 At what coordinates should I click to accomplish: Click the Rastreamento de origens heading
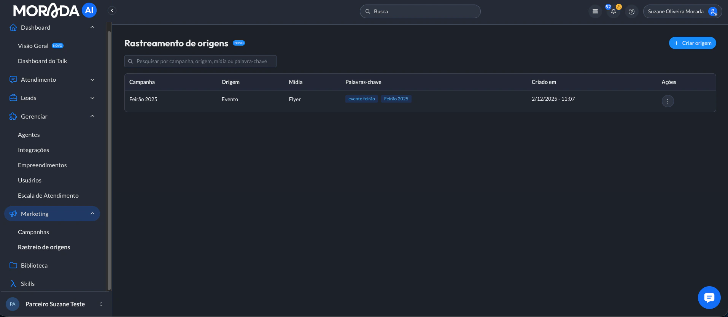pos(176,43)
